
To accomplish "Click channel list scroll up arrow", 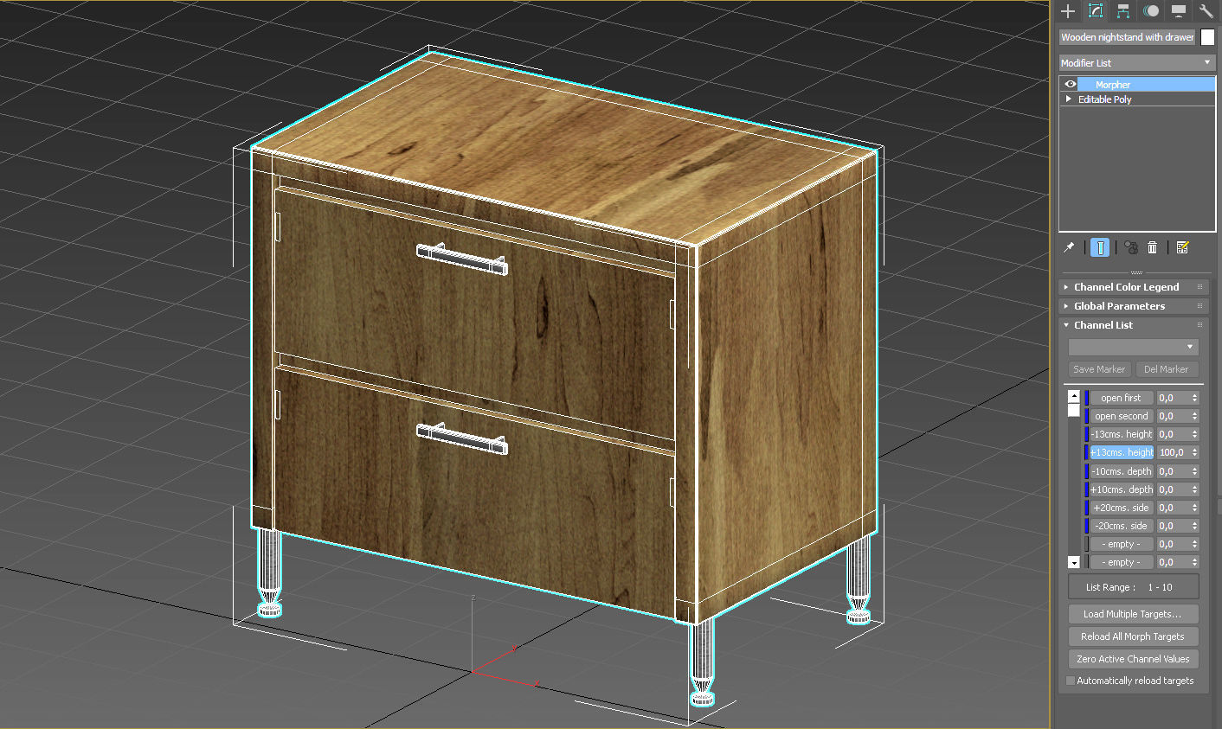I will (x=1074, y=397).
